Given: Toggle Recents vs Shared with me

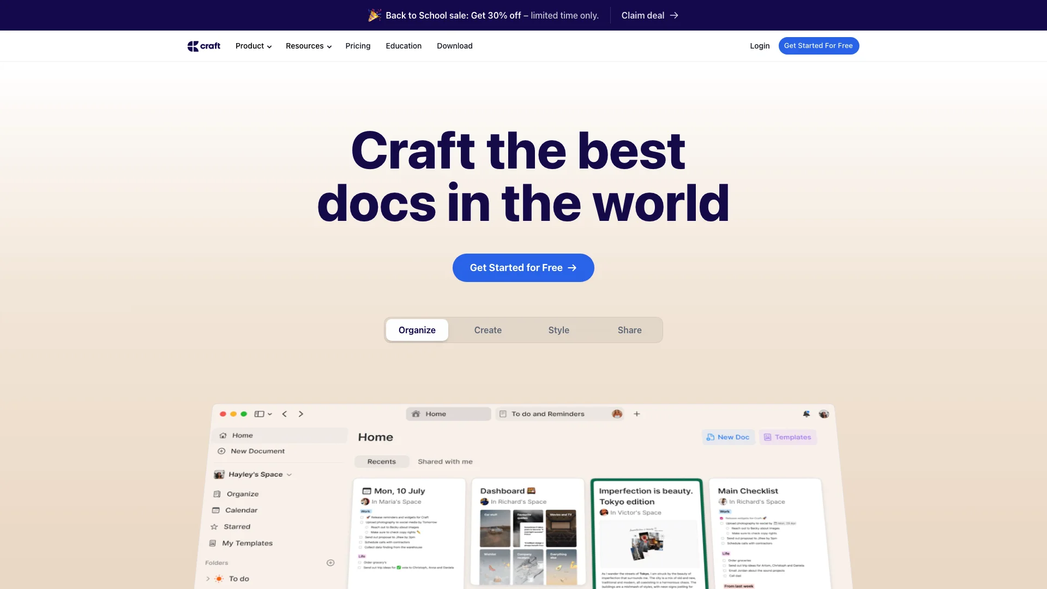Looking at the screenshot, I should pos(444,461).
